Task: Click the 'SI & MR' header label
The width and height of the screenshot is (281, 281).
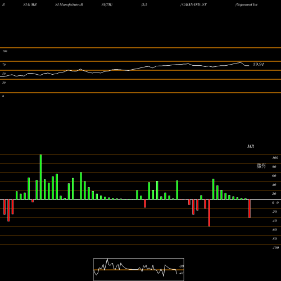Action: click(30, 4)
